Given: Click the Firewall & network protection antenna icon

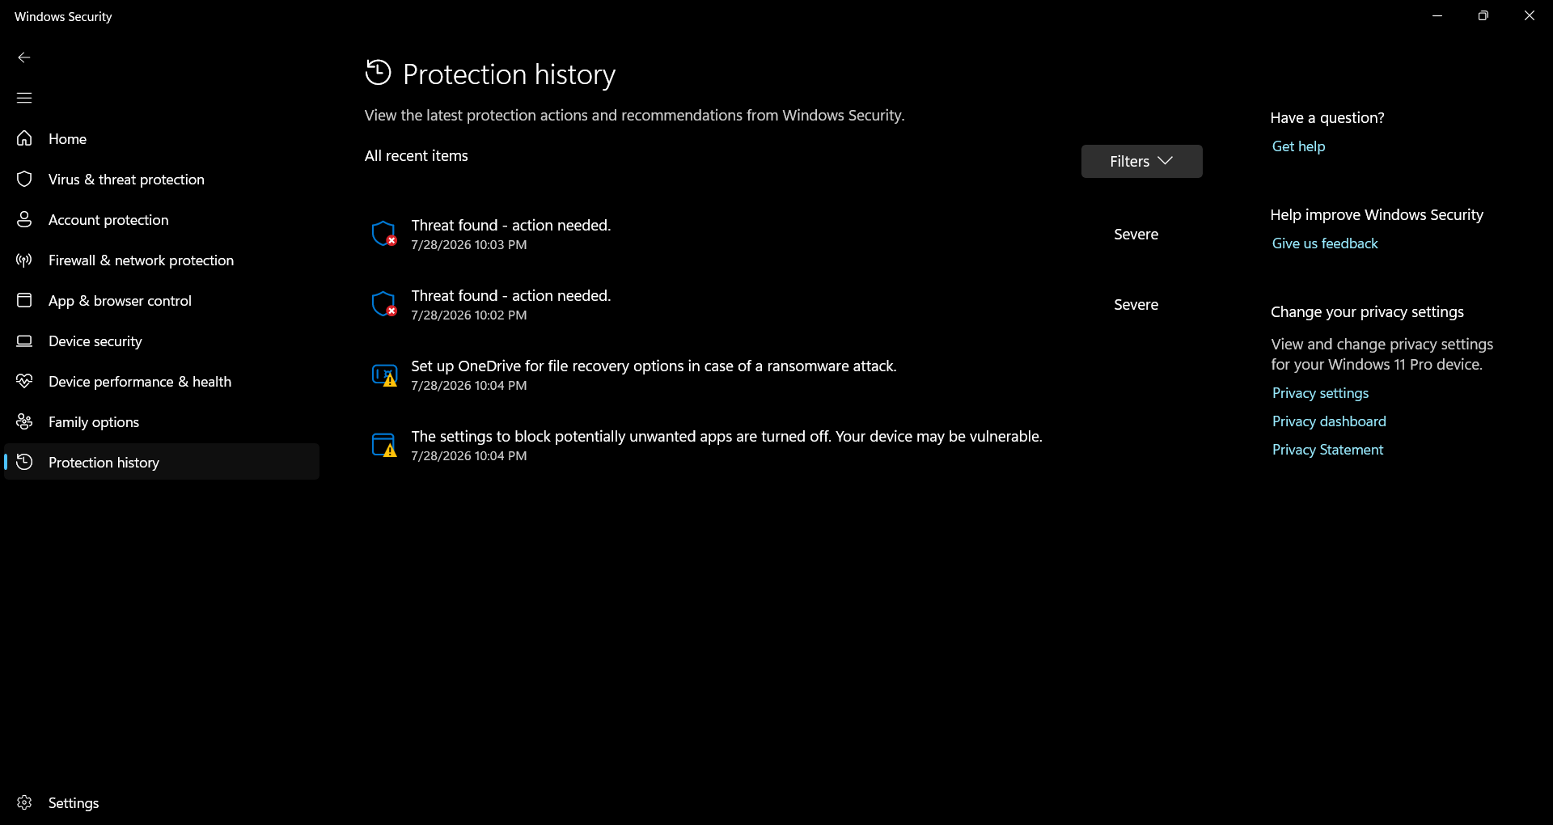Looking at the screenshot, I should (24, 260).
